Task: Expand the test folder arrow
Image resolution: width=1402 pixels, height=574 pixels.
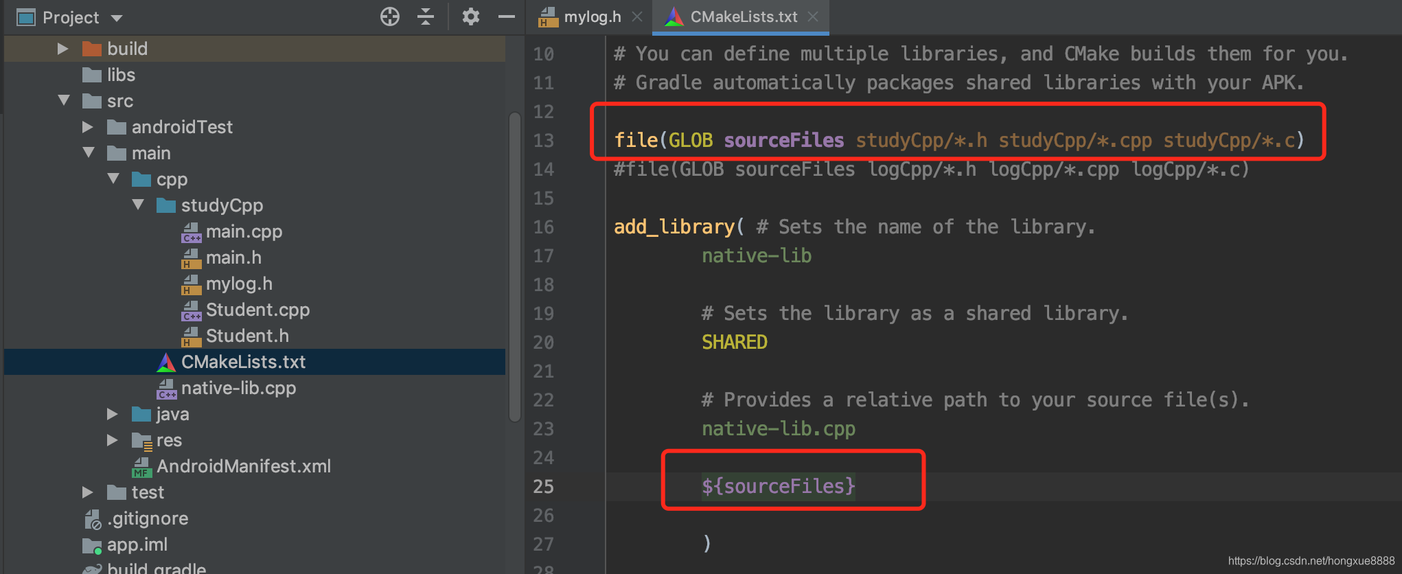Action: [87, 492]
